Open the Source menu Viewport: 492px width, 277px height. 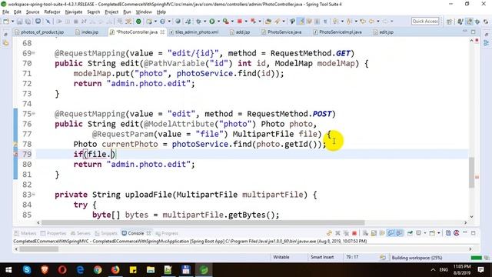click(x=32, y=12)
